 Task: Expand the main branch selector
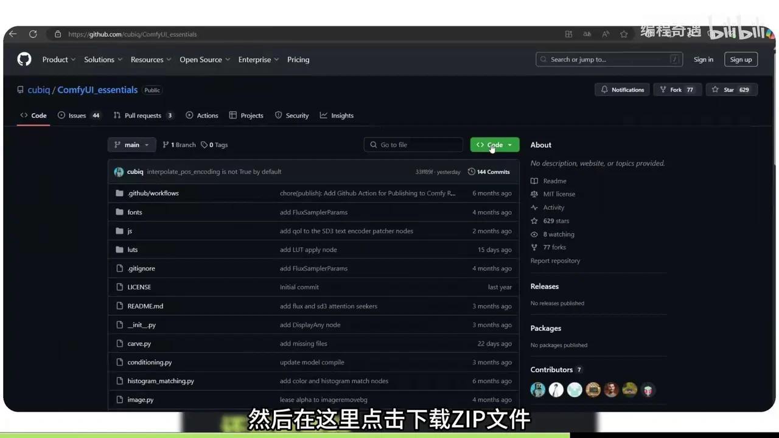[x=131, y=144]
